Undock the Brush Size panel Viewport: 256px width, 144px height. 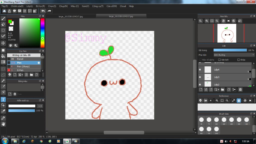point(251,114)
